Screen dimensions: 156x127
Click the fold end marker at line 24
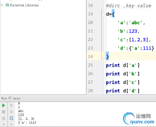104,57
